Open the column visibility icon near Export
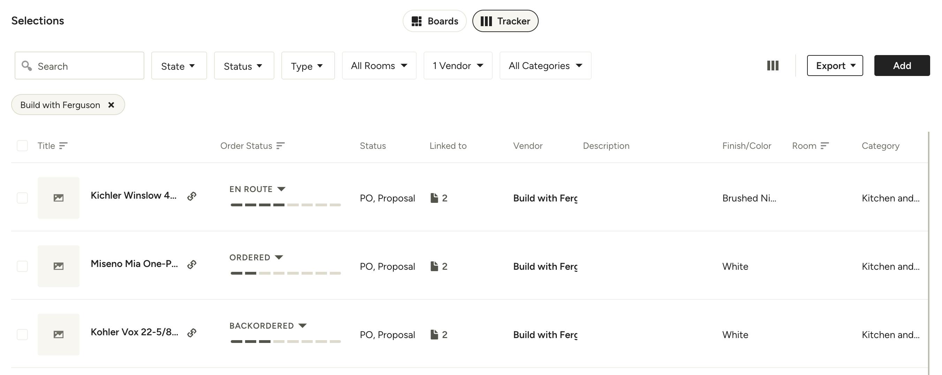The width and height of the screenshot is (942, 375). [772, 66]
